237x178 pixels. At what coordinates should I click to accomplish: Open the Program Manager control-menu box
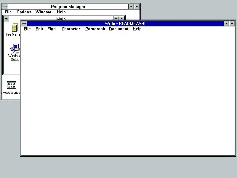pyautogui.click(x=5, y=7)
